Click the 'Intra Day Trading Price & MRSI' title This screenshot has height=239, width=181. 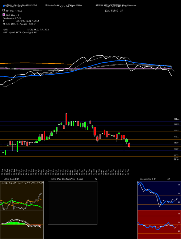click(x=74, y=179)
